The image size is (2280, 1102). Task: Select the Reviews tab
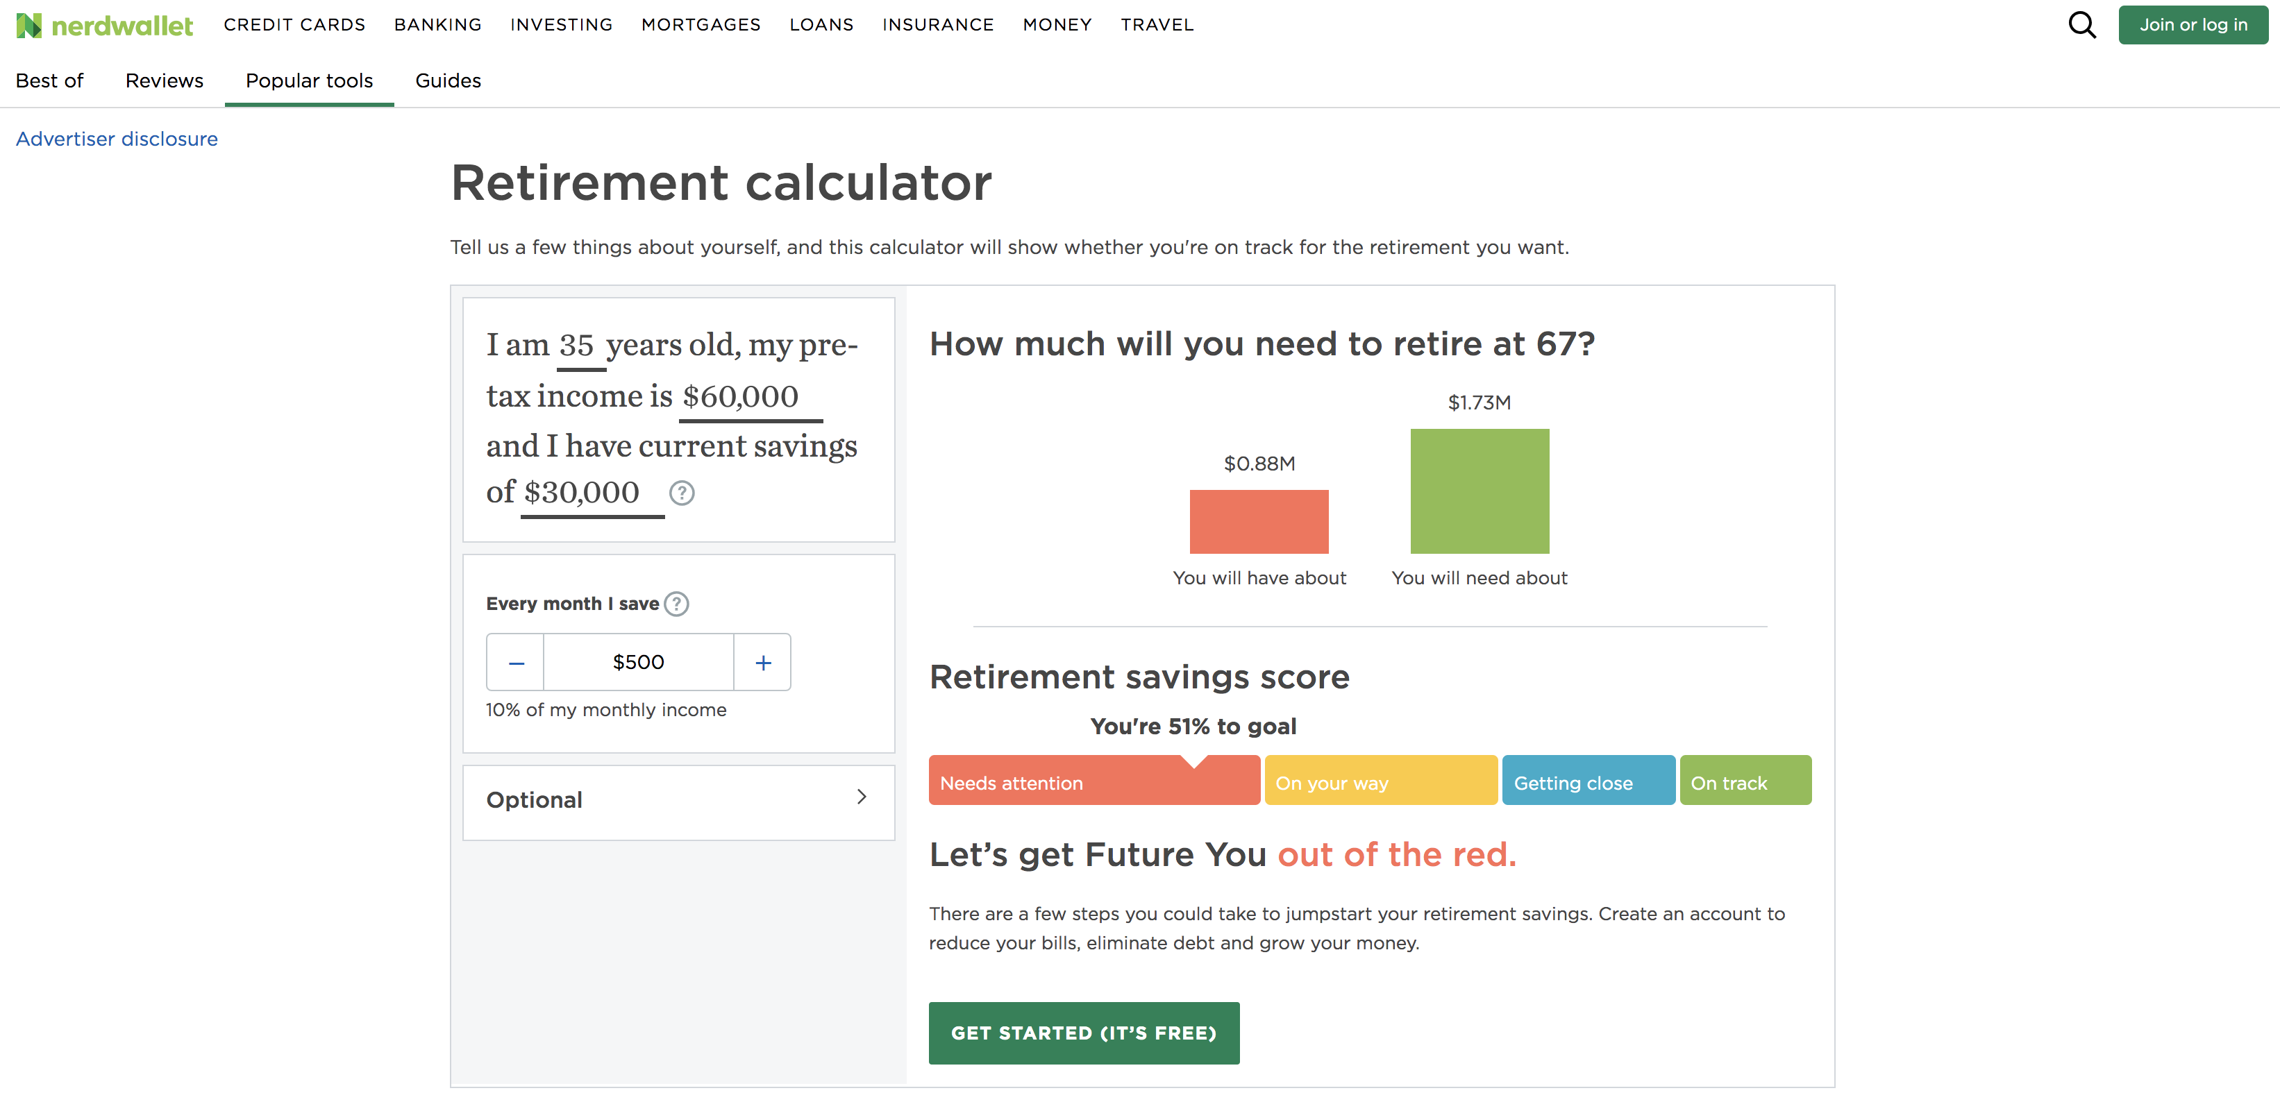point(164,80)
